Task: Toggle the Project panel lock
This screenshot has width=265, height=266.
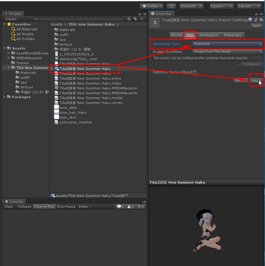Action: [140, 14]
